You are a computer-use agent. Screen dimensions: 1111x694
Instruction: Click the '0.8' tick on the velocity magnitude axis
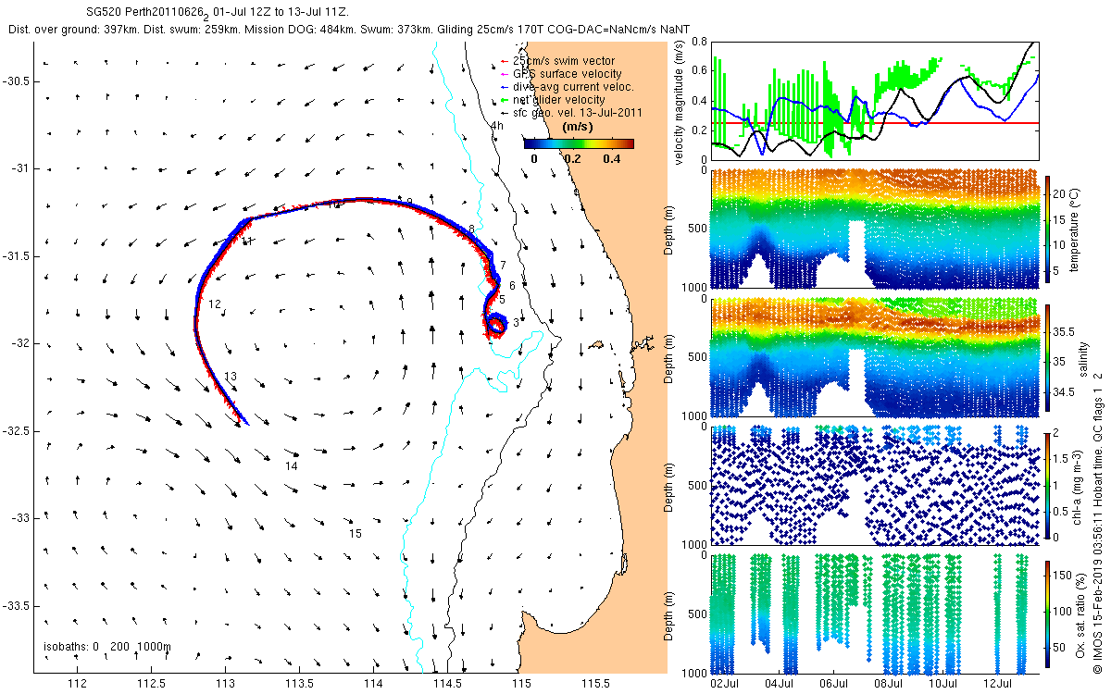700,42
